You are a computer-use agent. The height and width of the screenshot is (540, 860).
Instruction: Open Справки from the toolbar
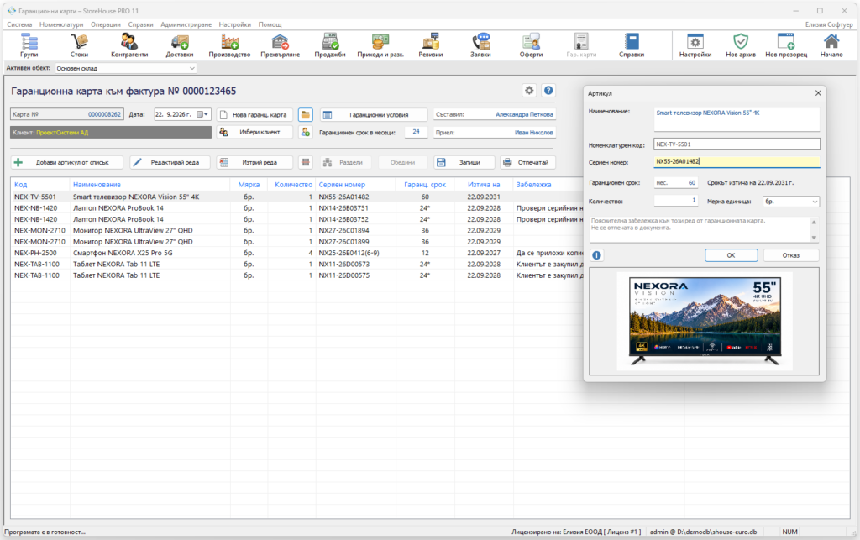[632, 45]
